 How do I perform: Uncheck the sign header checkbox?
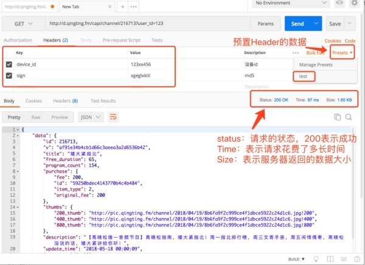pyautogui.click(x=9, y=75)
